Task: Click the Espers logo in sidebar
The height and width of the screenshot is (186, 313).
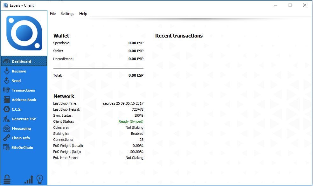Action: [x=24, y=33]
